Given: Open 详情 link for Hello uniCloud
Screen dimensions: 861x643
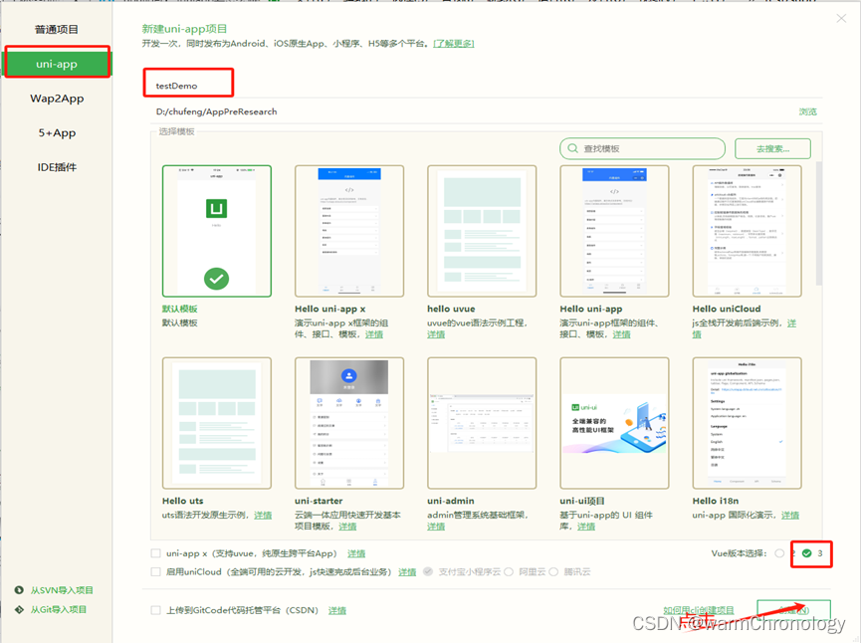Looking at the screenshot, I should click(x=791, y=322).
